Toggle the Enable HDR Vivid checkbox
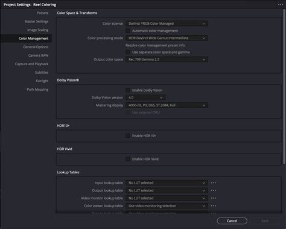Screen dimensions: 286x229 pos(128,159)
